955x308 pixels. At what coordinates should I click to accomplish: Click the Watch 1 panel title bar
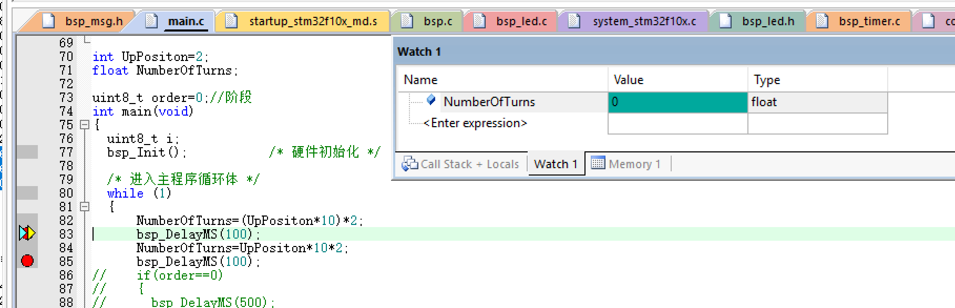click(x=674, y=52)
